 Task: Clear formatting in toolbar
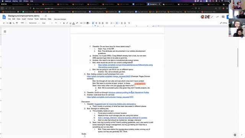click(129, 23)
